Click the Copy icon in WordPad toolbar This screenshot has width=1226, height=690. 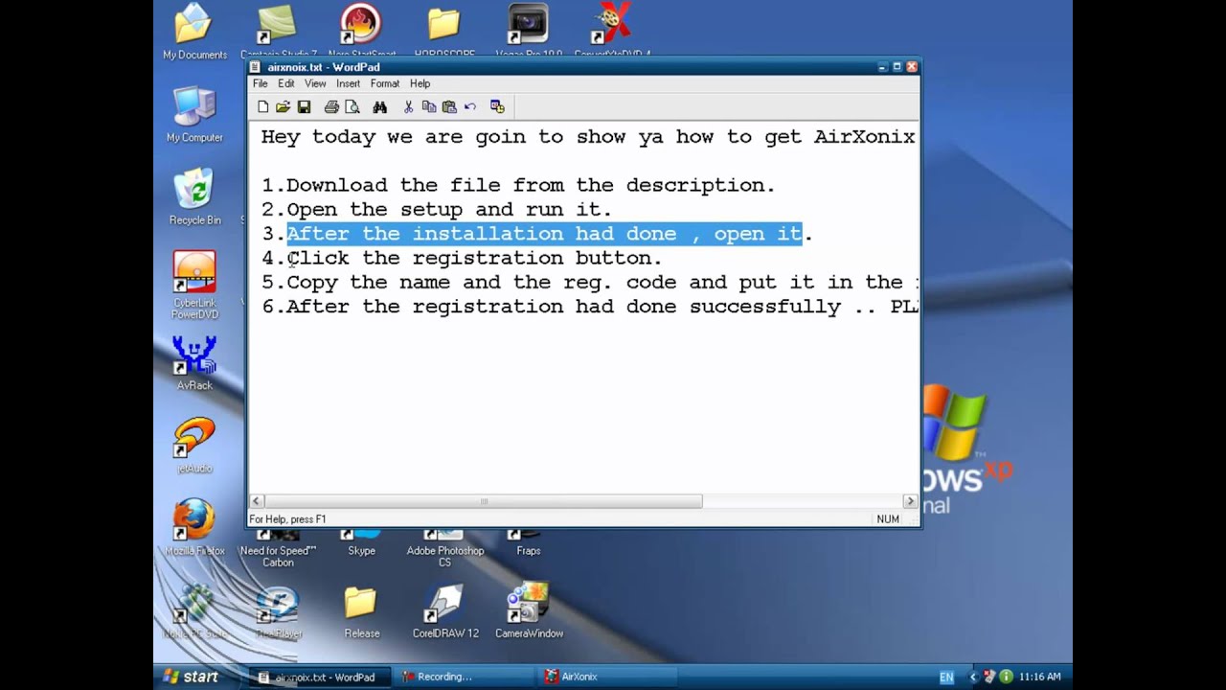[428, 107]
